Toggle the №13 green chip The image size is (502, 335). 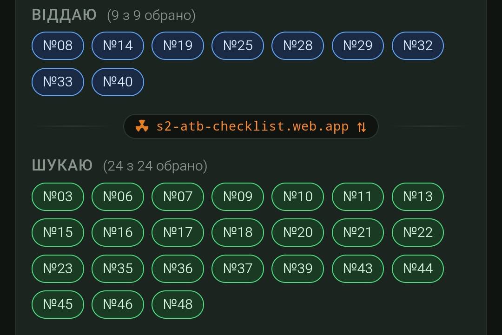point(418,197)
